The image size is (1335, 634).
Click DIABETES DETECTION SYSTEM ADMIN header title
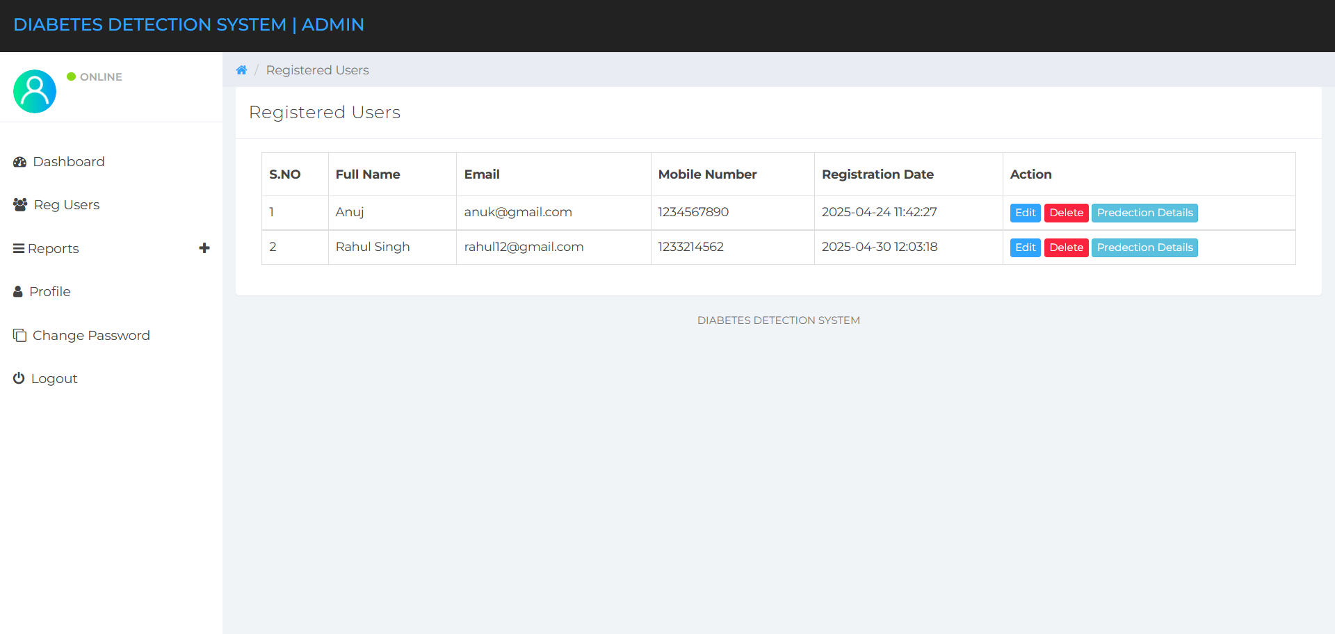tap(188, 24)
